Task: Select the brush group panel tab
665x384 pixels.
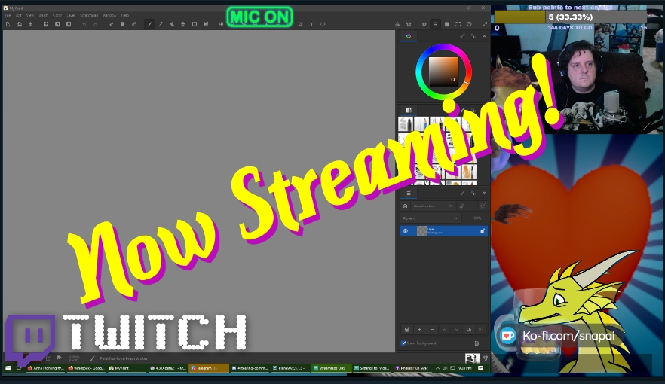Action: pos(409,110)
